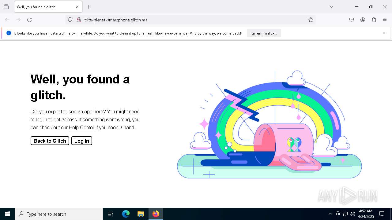This screenshot has width=392, height=220.
Task: Minimize the Firefox window
Action: click(x=357, y=7)
